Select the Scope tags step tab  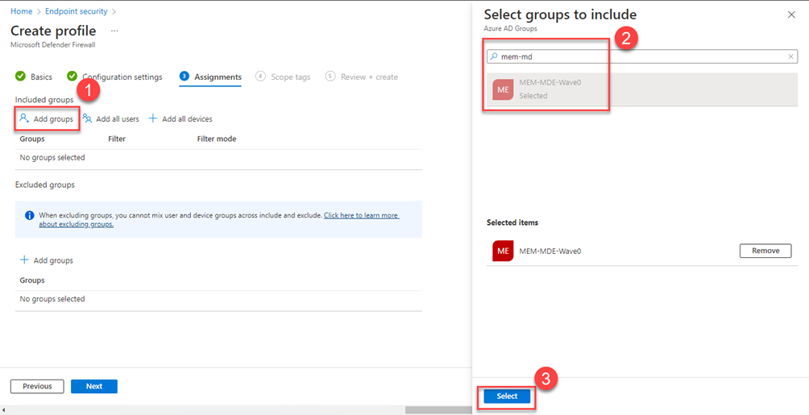click(284, 77)
